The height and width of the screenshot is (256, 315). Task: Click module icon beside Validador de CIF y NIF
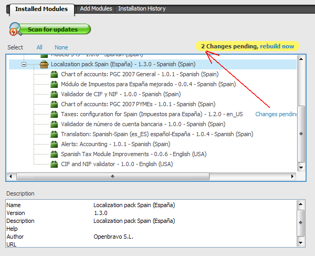54,94
